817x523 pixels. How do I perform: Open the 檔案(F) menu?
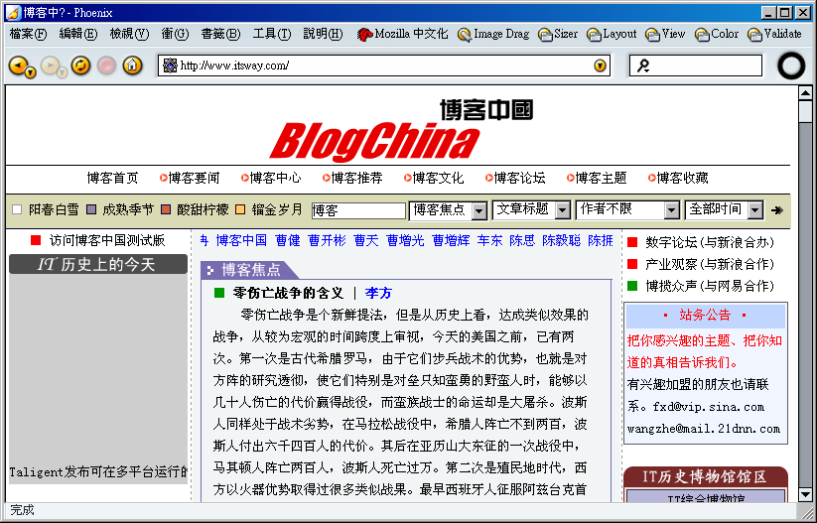[x=28, y=35]
